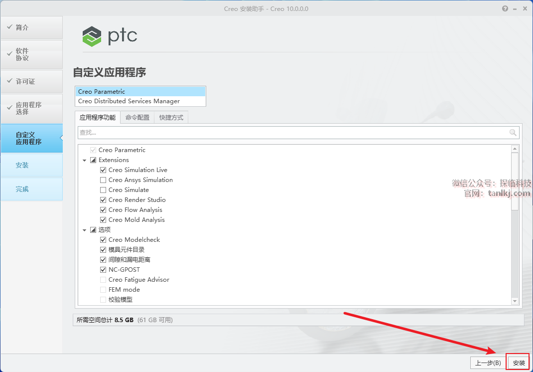Toggle Creo Simulation Live checkbox
The image size is (533, 372).
click(103, 170)
